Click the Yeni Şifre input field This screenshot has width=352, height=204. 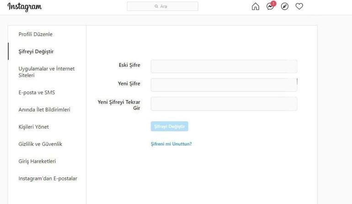click(224, 85)
